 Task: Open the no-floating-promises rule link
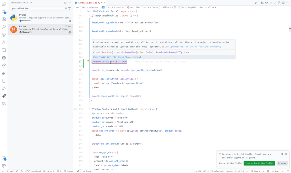195,47
